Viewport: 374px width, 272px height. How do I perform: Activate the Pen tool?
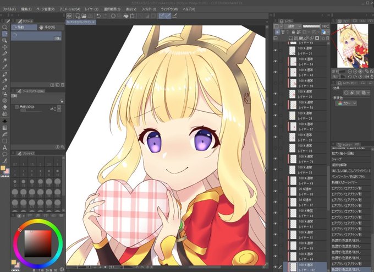pos(4,74)
